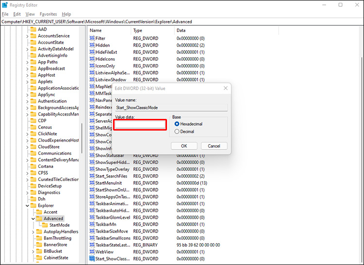Click the Accent folder icon

pos(39,212)
